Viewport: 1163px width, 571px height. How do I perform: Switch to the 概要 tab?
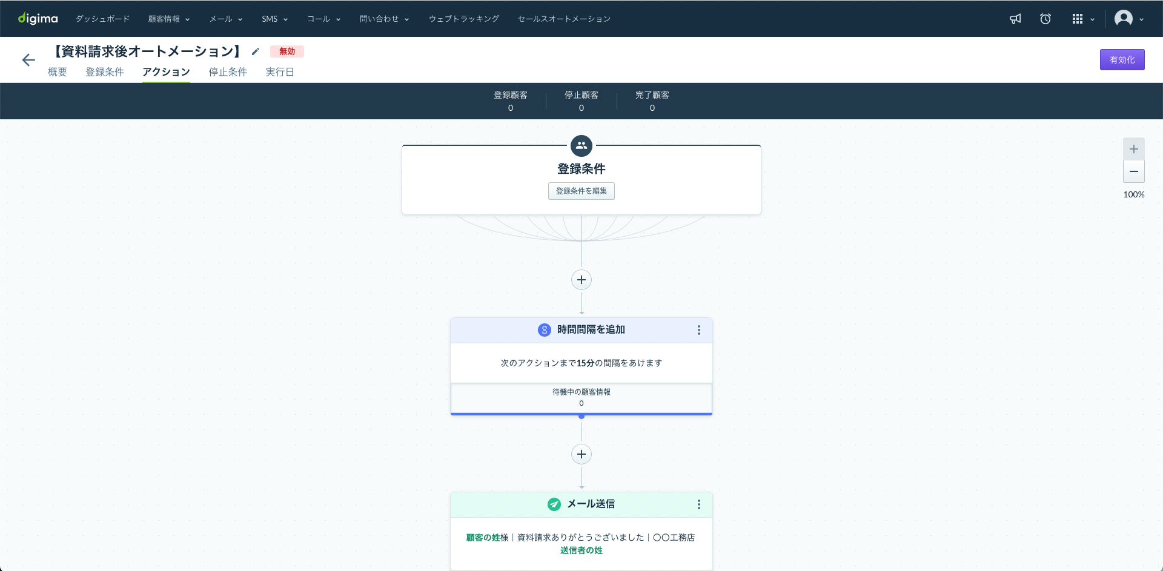point(58,72)
